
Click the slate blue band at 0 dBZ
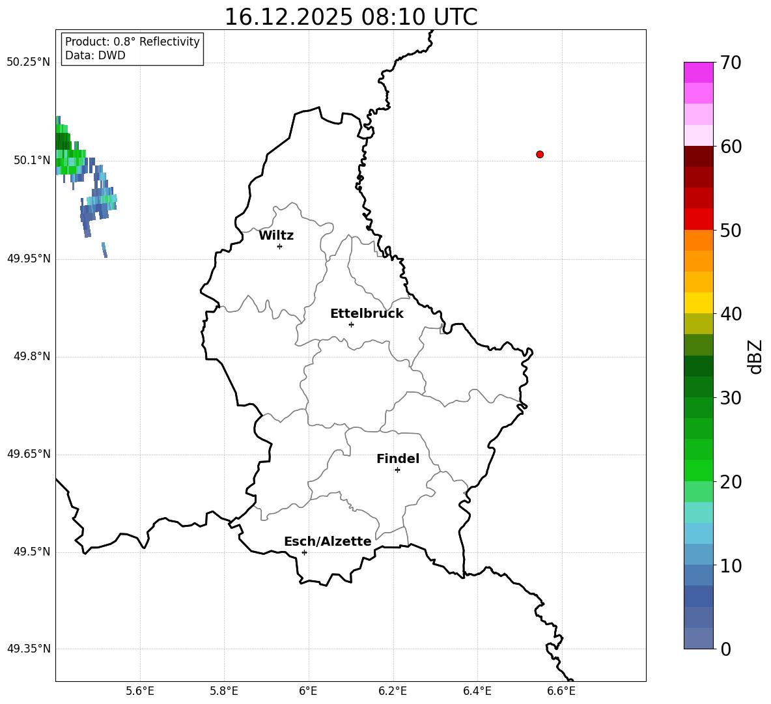pos(699,638)
